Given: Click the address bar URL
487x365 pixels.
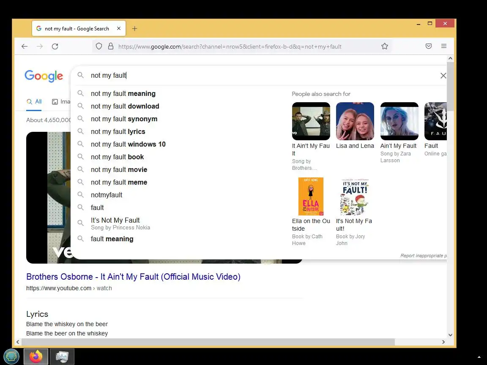Looking at the screenshot, I should [x=230, y=46].
